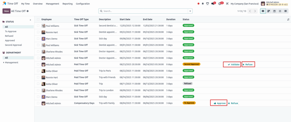
Task: Open the gear icon beside All Time Off
Action: pyautogui.click(x=28, y=11)
